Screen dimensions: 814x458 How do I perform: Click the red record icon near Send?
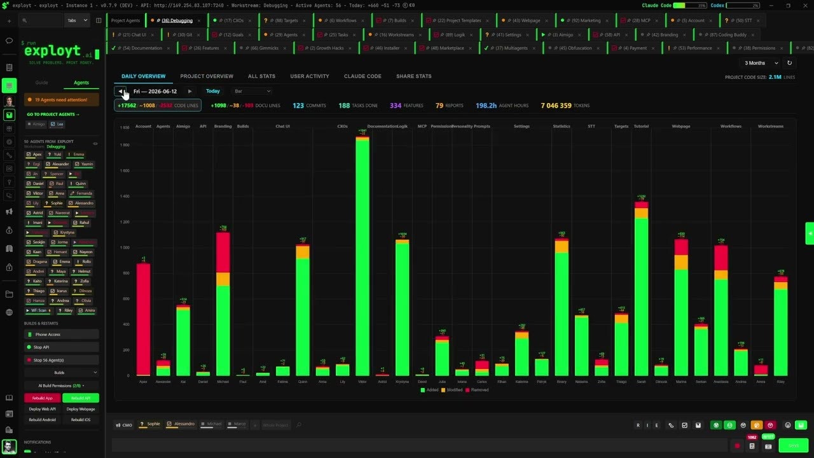[x=738, y=446]
